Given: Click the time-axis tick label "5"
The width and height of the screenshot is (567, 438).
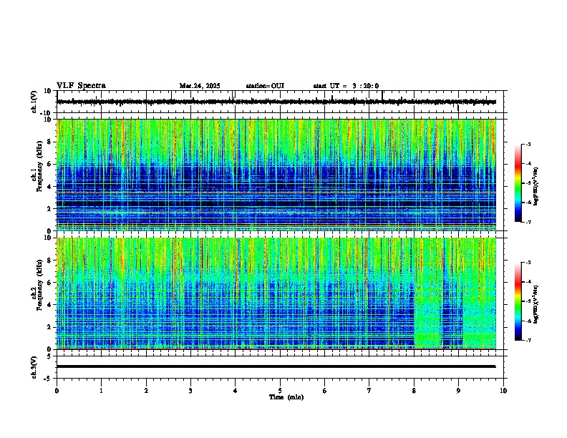Looking at the screenshot, I should coord(280,391).
